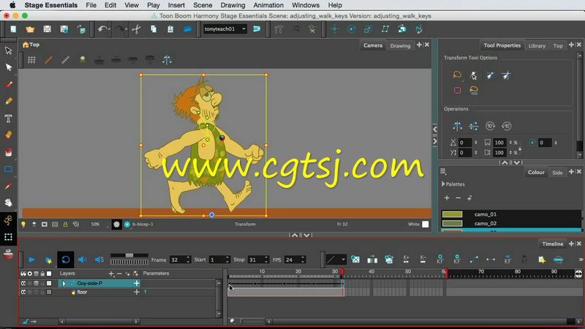
Task: Click the Cut scissors icon
Action: click(136, 29)
